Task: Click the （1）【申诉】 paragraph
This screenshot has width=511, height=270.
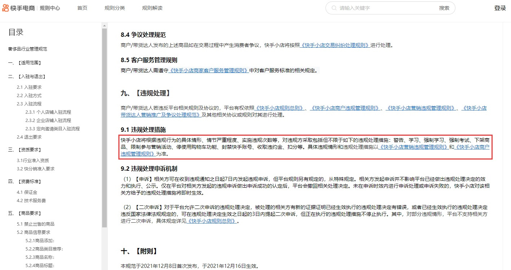Action: pyautogui.click(x=305, y=186)
